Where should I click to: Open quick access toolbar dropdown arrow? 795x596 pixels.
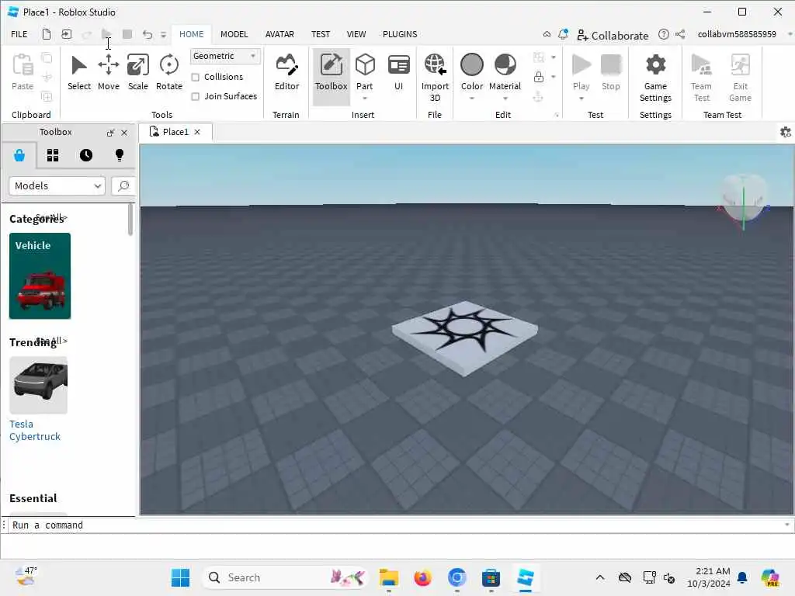[x=163, y=35]
